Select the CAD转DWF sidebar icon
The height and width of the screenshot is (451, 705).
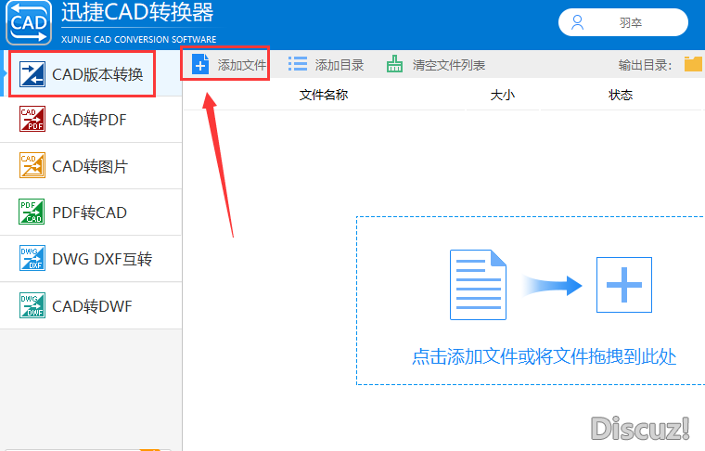pos(32,305)
